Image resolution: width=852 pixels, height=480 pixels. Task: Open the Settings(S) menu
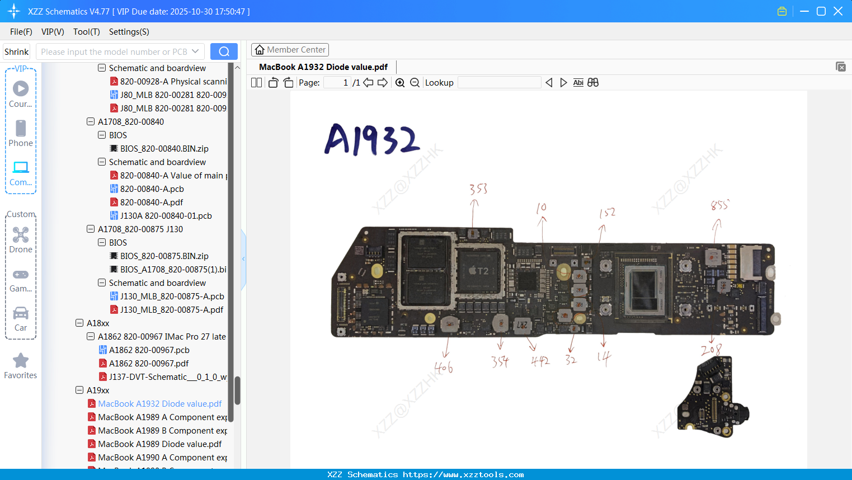[129, 32]
